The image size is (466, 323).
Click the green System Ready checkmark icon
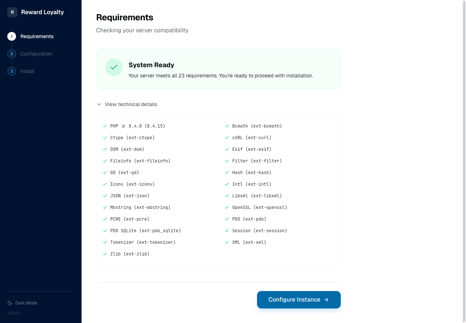[114, 67]
